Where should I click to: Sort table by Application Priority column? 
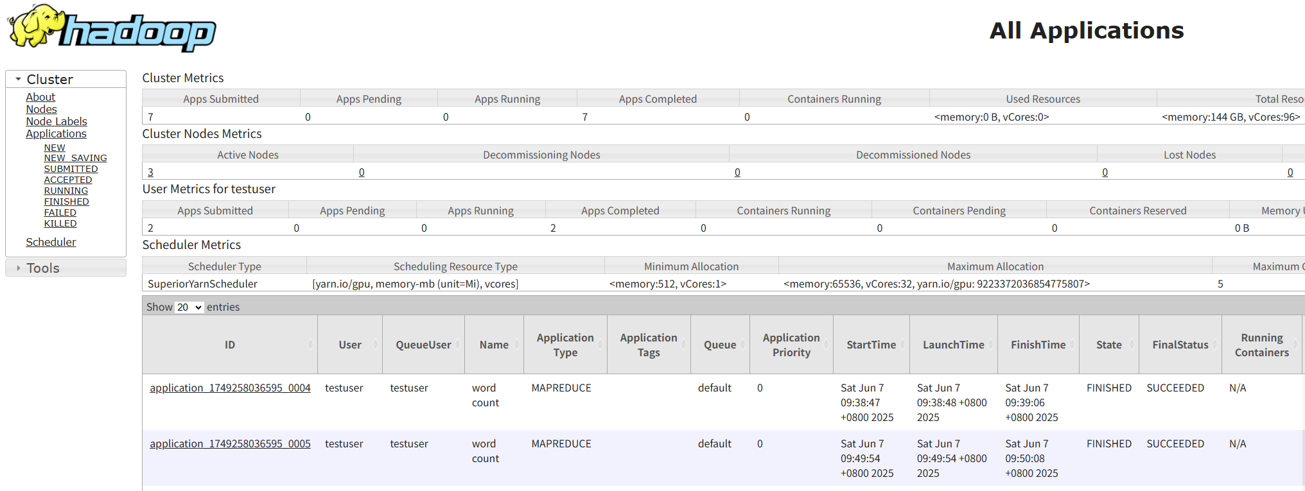tap(791, 345)
